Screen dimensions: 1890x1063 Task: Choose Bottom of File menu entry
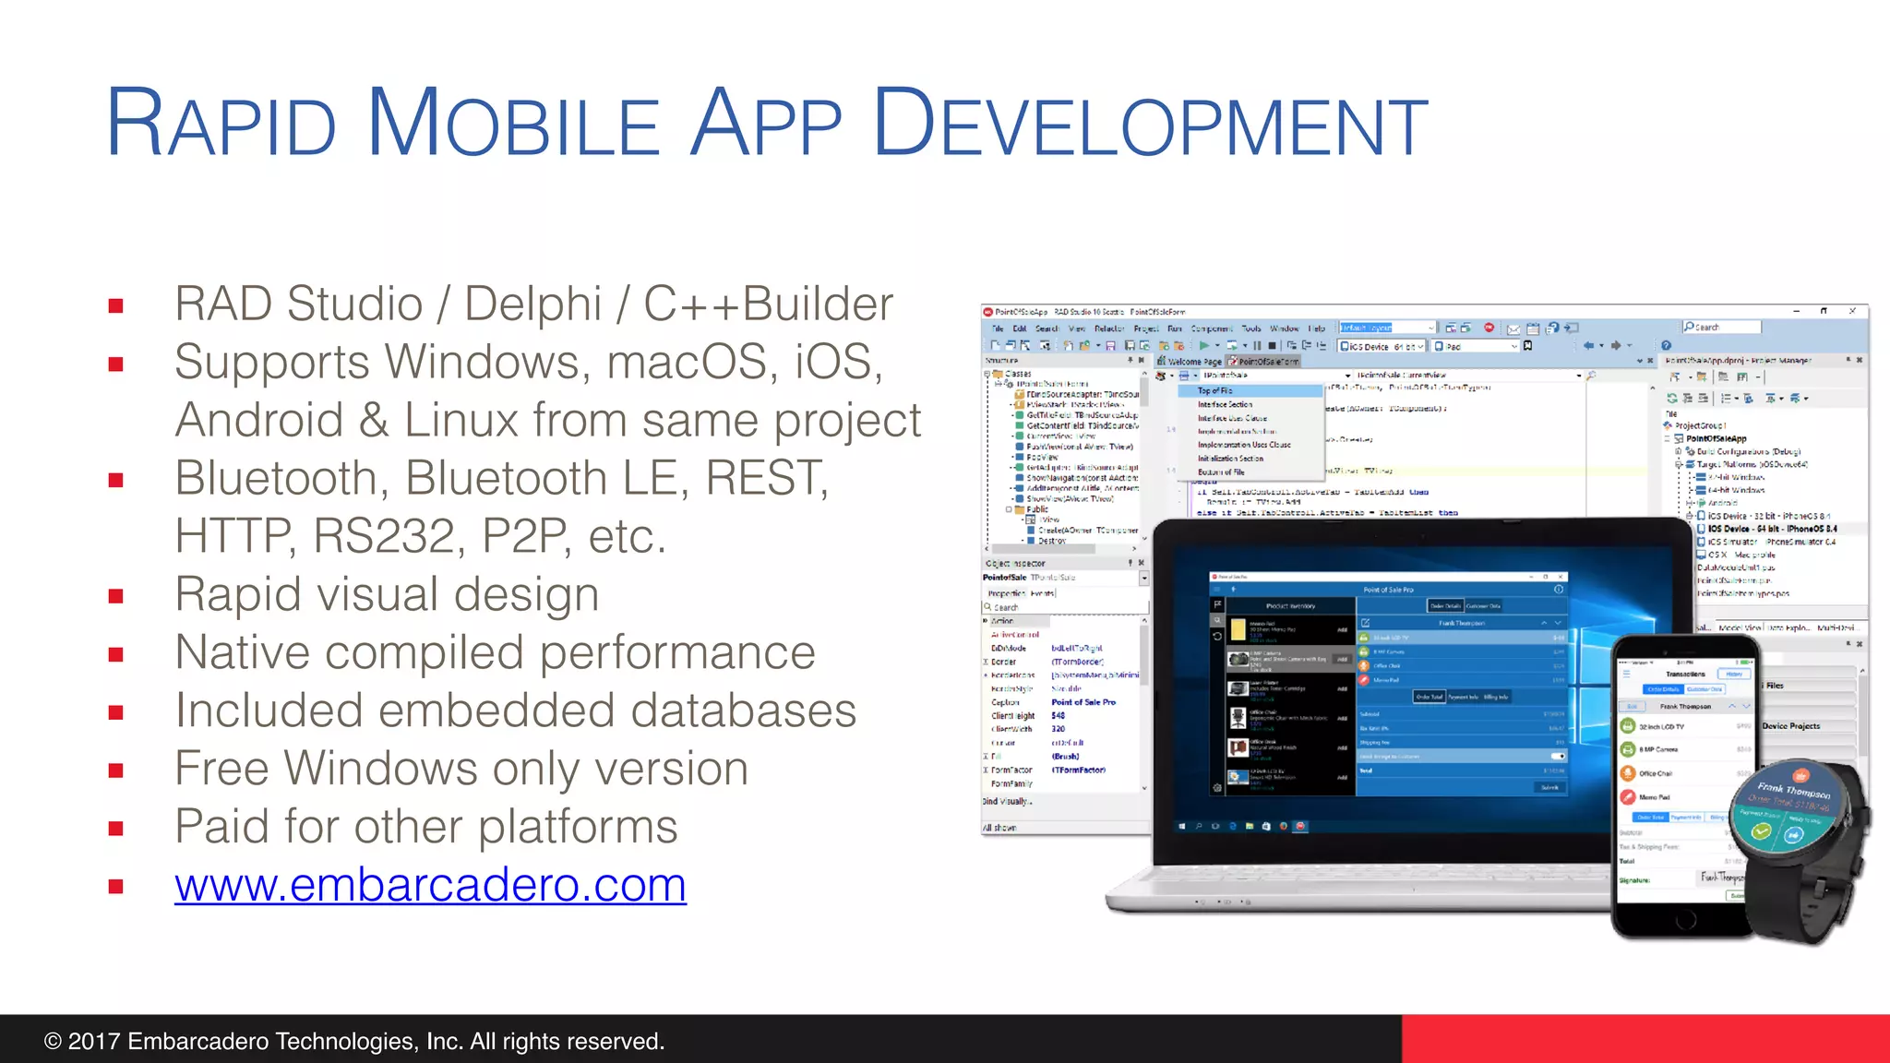click(x=1250, y=472)
